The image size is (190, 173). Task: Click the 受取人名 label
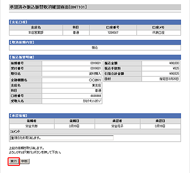(26, 101)
